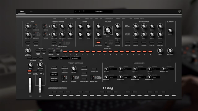
Task: Open the preset list menu icon
Action: [84, 11]
